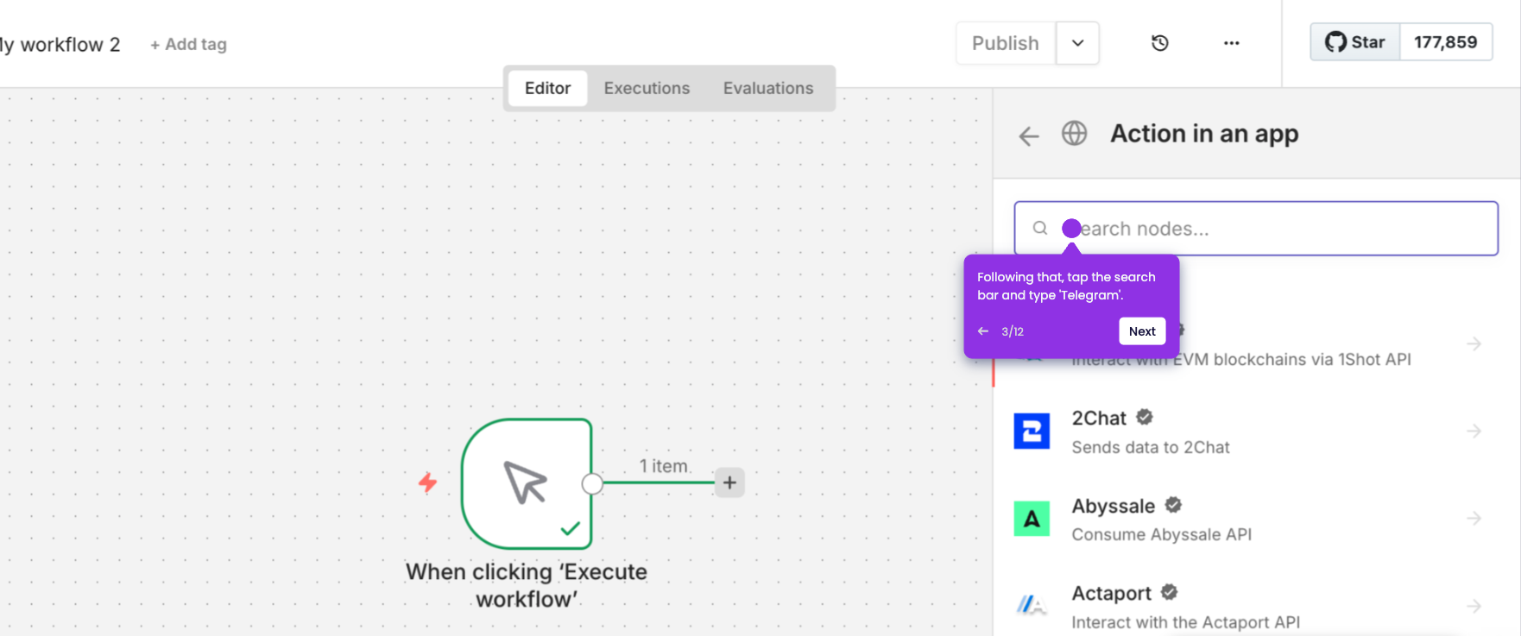Viewport: 1521px width, 636px height.
Task: Select the manual trigger node on canvas
Action: click(527, 483)
